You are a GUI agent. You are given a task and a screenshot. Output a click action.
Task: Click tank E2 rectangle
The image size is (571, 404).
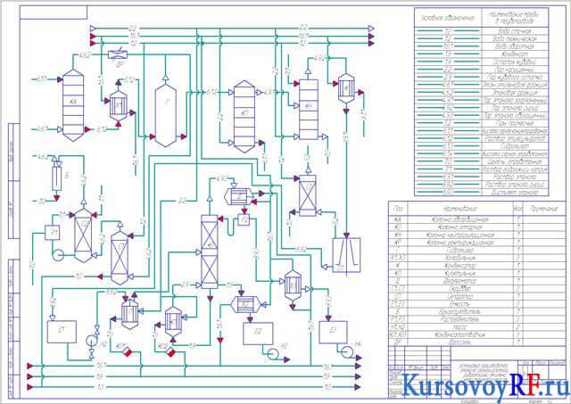(258, 334)
